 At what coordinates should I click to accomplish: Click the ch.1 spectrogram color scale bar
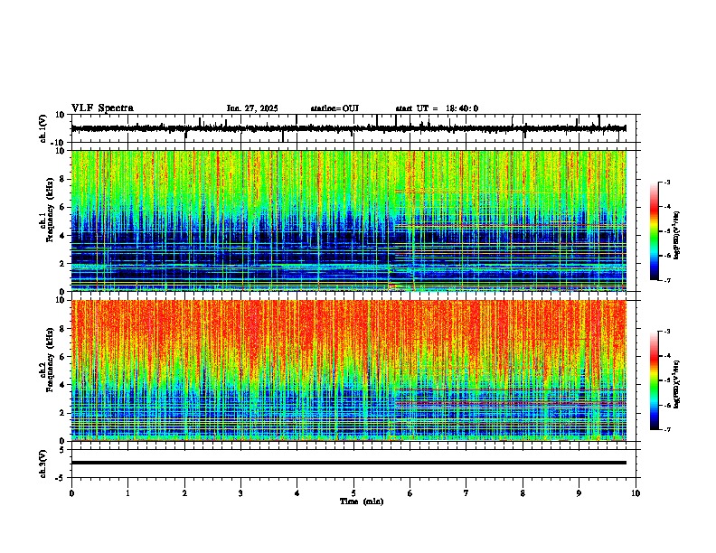coord(655,231)
